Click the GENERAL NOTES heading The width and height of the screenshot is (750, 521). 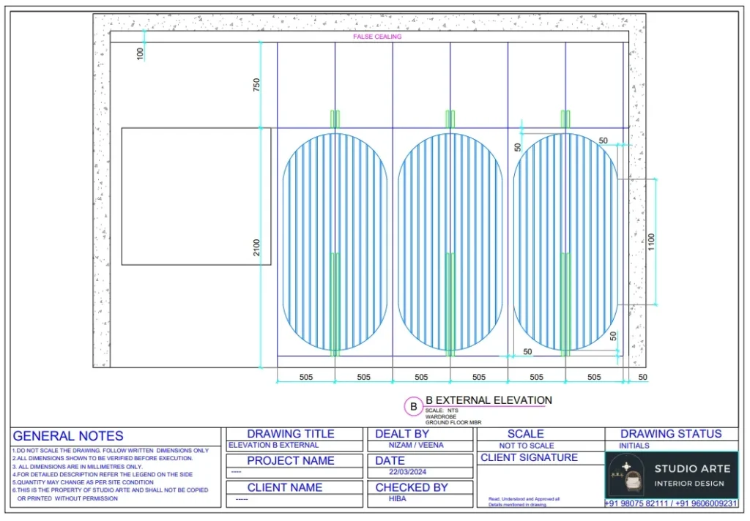click(68, 436)
